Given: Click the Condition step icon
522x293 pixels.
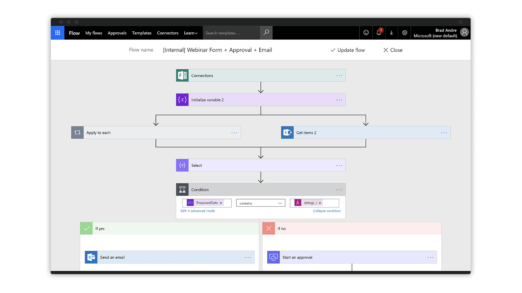Looking at the screenshot, I should point(182,189).
